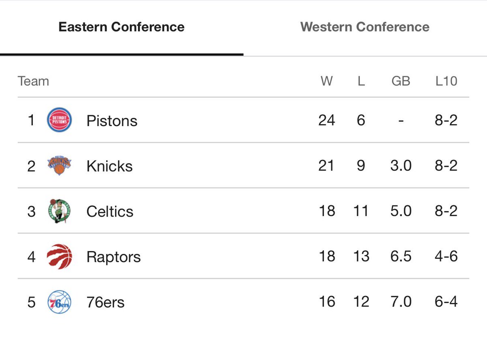This screenshot has height=348, width=487.
Task: Open the 76ers team name link
Action: tap(106, 303)
